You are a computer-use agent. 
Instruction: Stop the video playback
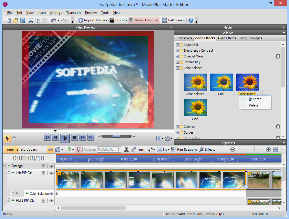click(x=75, y=137)
